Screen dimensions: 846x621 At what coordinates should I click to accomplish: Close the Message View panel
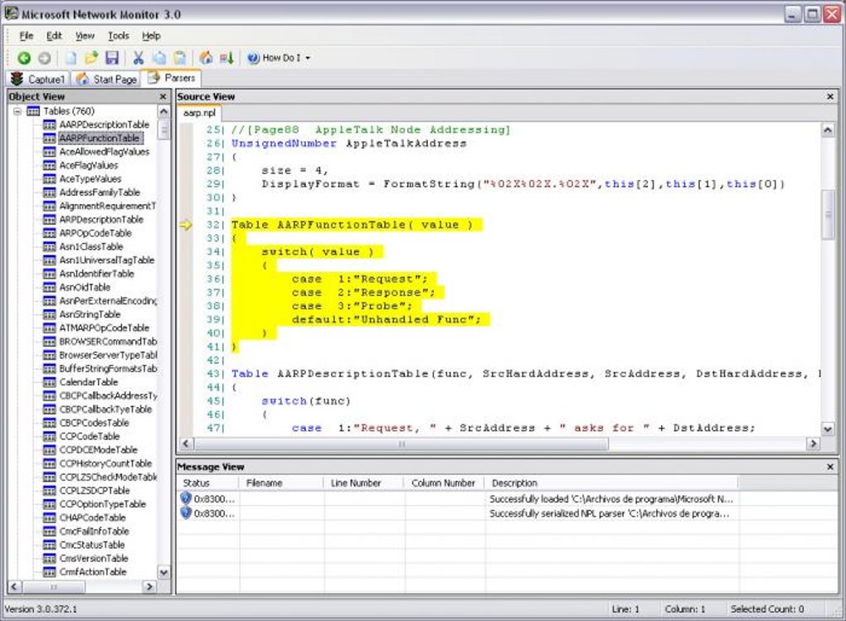(x=830, y=467)
